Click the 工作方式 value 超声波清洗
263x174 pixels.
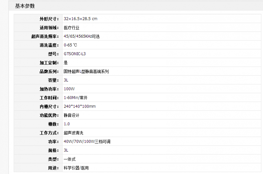(73, 133)
